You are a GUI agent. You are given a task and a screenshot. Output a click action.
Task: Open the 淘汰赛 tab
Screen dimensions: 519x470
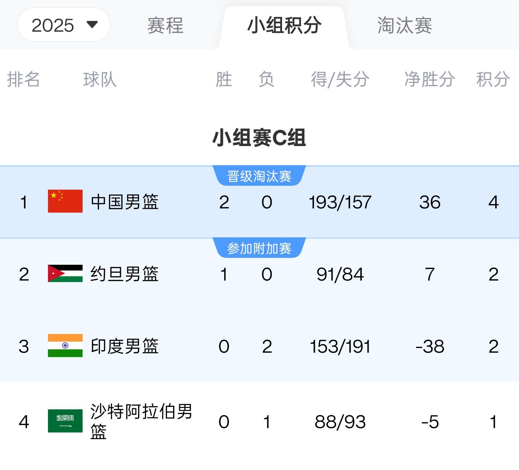click(405, 26)
